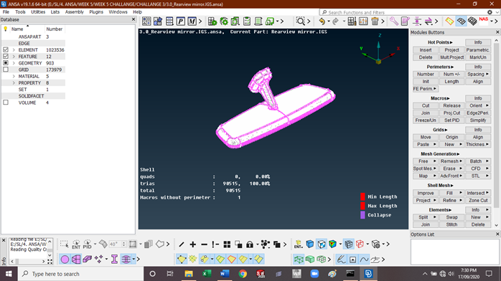Image resolution: width=501 pixels, height=281 pixels.
Task: Open the Assembly menu
Action: [74, 11]
